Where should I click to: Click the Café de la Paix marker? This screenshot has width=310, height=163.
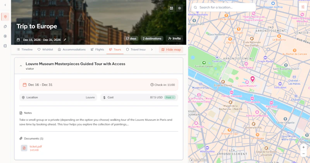[x=226, y=15]
